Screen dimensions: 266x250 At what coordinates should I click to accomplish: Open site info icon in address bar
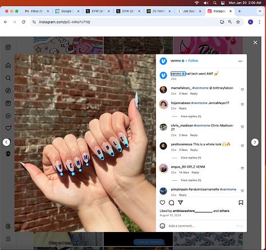(x=34, y=22)
